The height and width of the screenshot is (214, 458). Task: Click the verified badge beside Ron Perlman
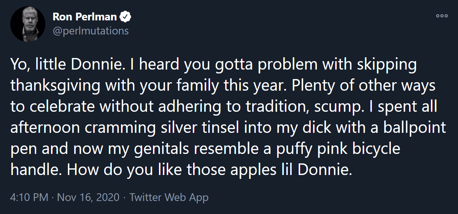click(x=125, y=17)
